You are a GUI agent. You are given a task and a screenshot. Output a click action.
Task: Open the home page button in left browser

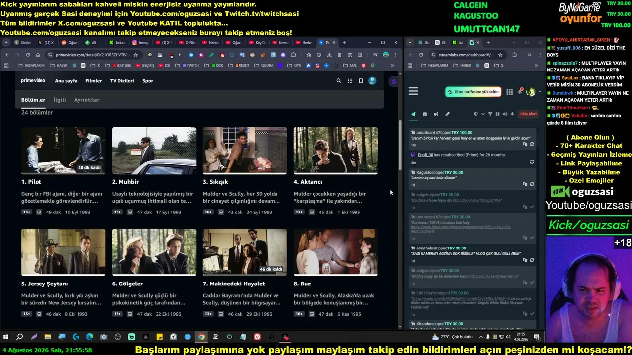(38, 55)
